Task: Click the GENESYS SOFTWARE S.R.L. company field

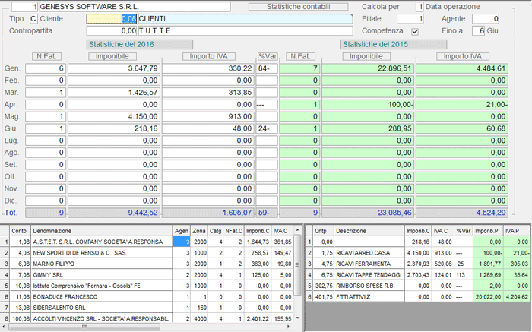Action: point(135,6)
